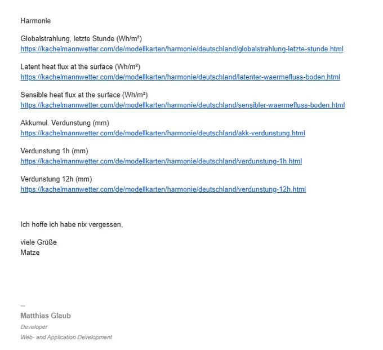383x350 pixels.
Task: Click the Harmonie heading text
Action: (x=35, y=21)
